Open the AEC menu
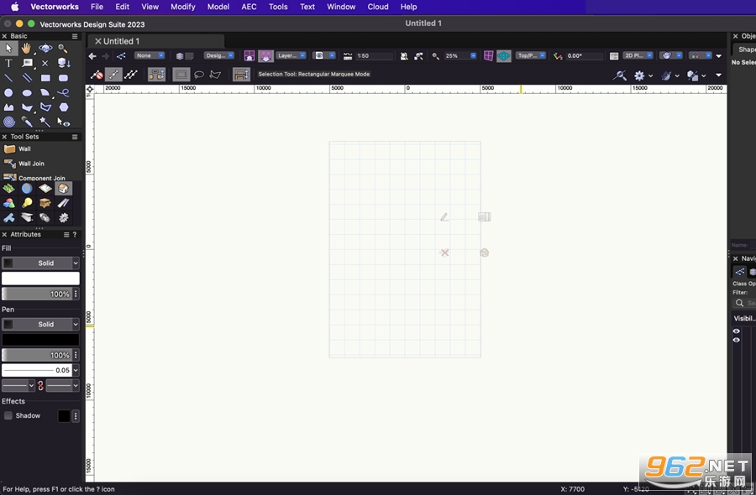 point(249,7)
